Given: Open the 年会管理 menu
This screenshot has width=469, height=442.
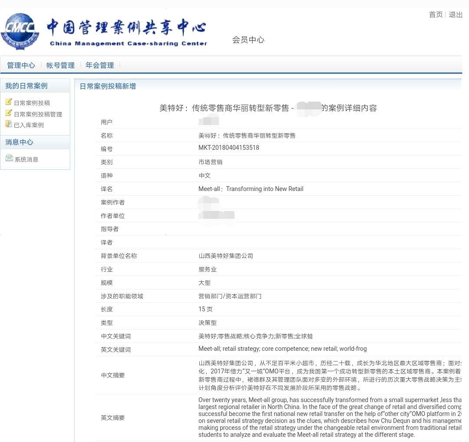Looking at the screenshot, I should coord(99,65).
